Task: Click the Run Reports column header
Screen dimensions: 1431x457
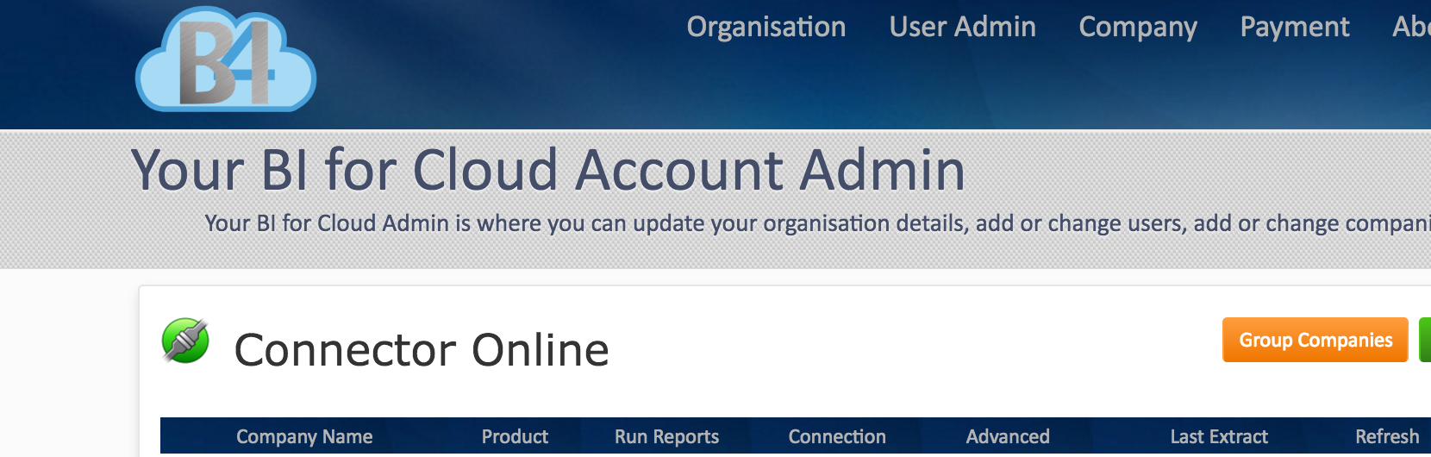Action: (x=666, y=437)
